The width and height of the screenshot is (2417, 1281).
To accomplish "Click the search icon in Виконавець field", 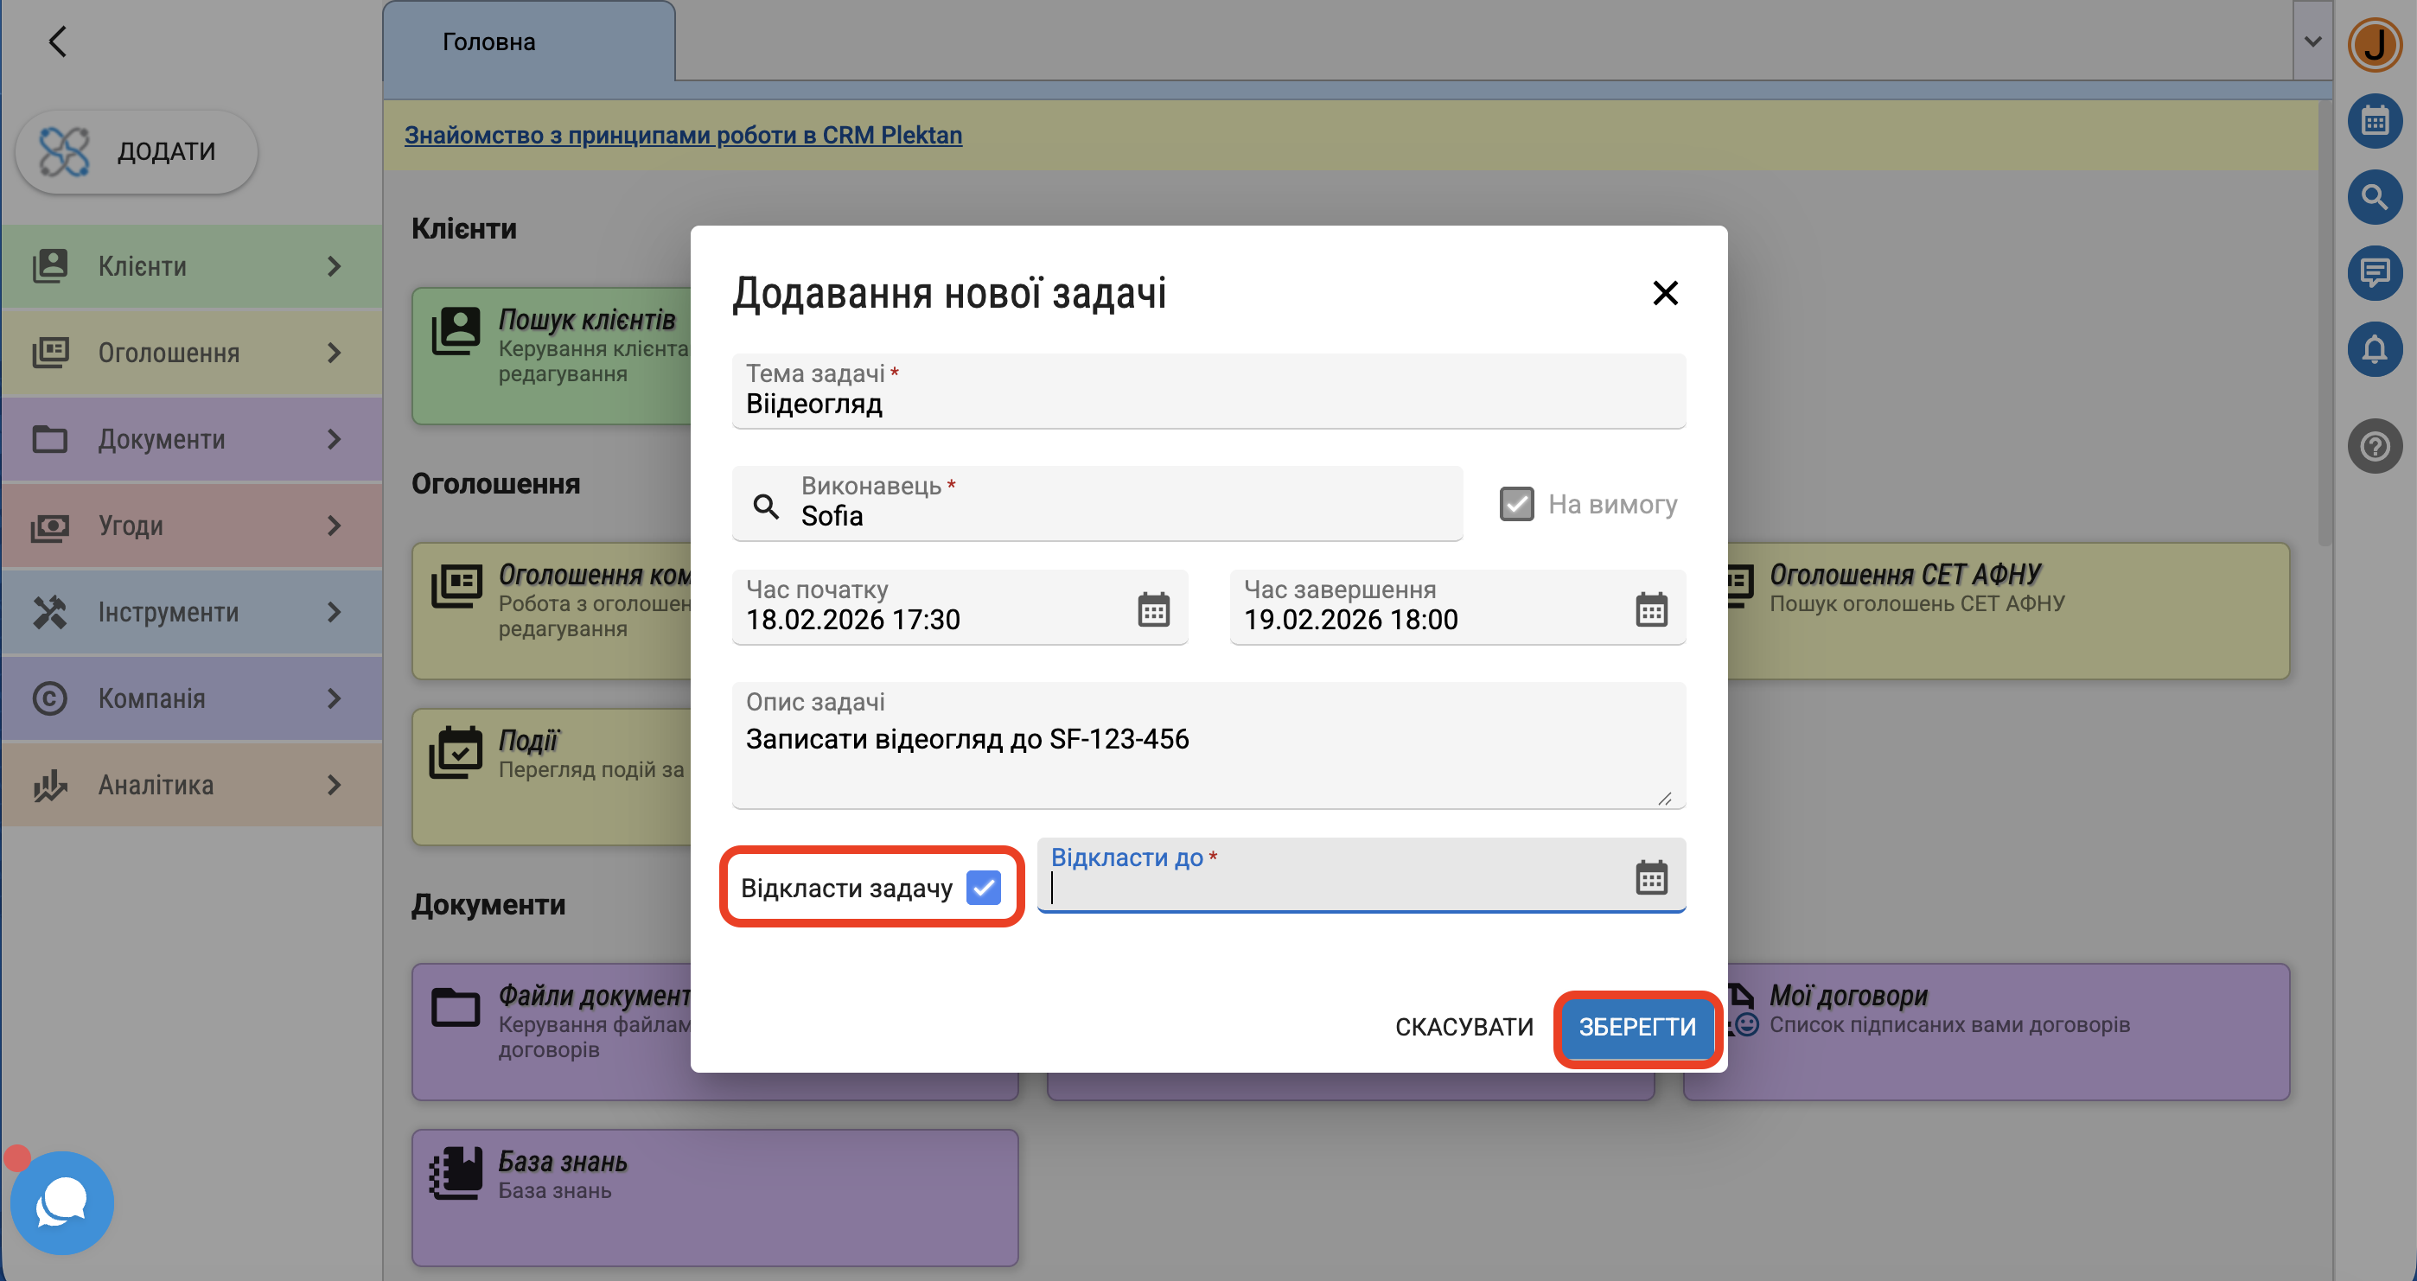I will point(766,506).
